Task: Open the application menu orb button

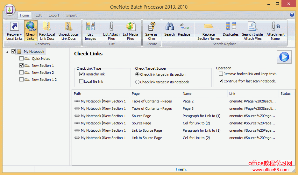Action: tap(10, 10)
